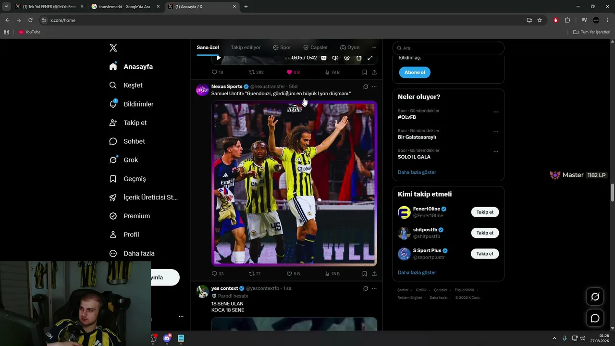Share the Nexus Sports post
This screenshot has width=615, height=346.
coord(374,273)
